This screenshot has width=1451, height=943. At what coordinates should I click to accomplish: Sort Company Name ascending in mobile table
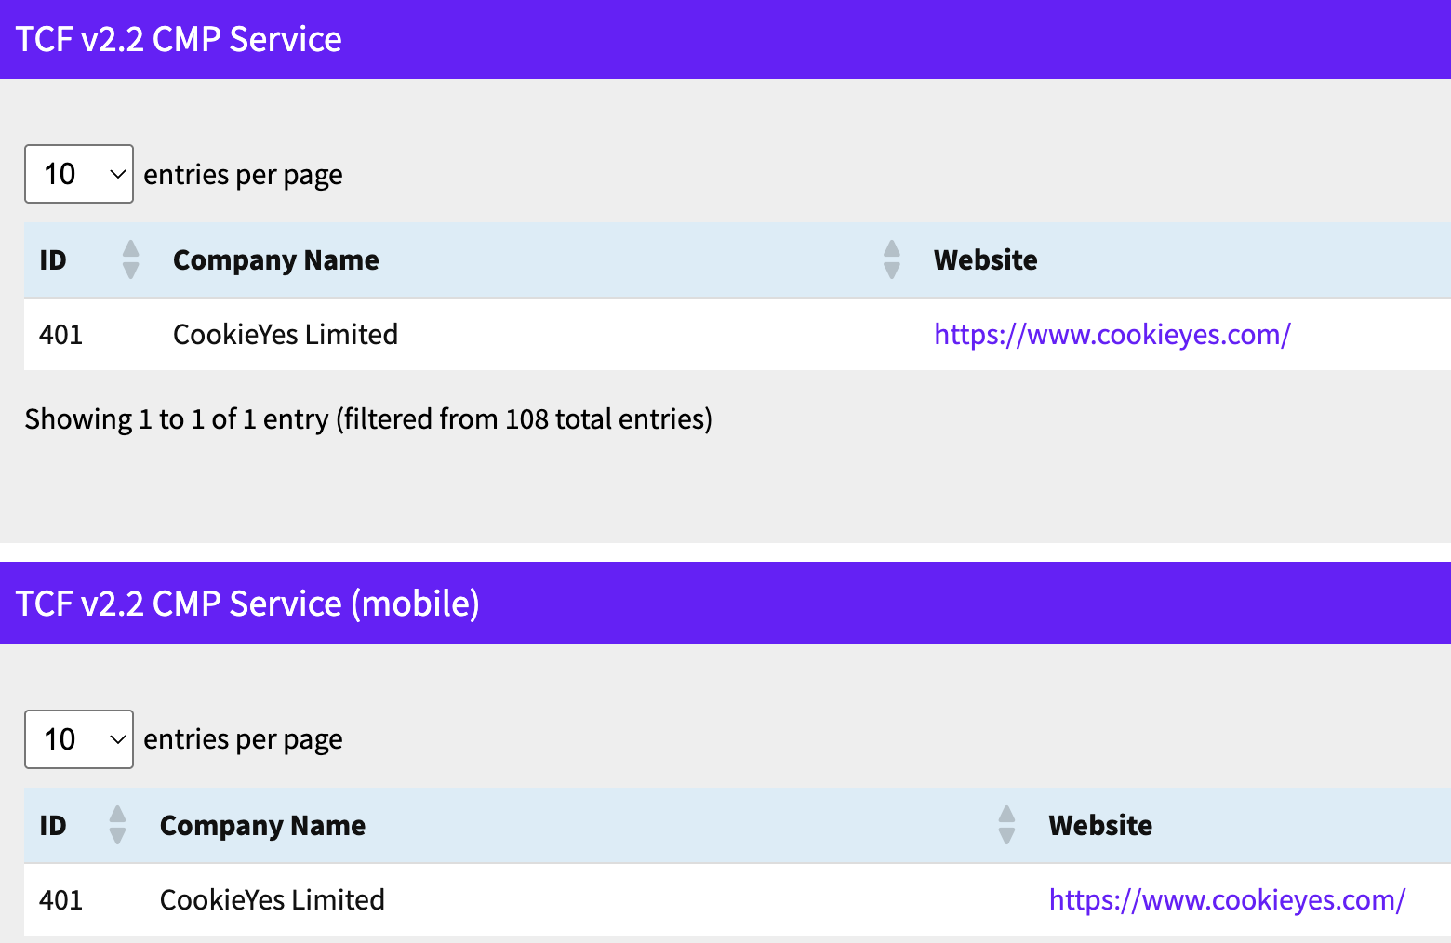1007,815
